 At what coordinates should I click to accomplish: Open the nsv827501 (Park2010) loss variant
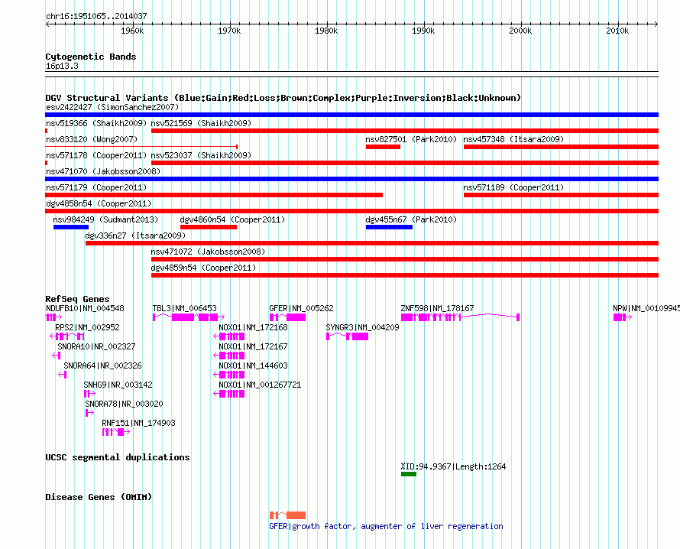(x=383, y=147)
